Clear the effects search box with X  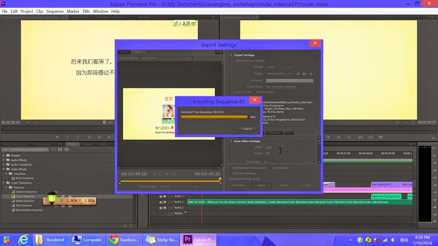coord(47,150)
